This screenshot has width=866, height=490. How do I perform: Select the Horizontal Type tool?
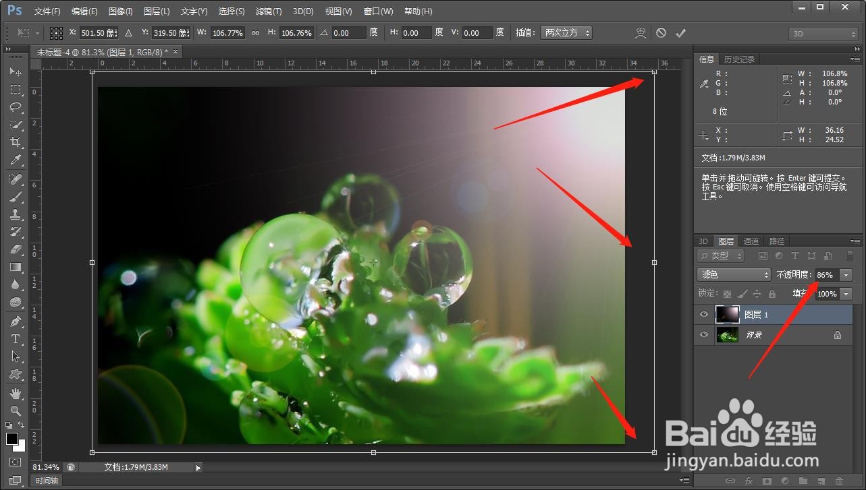tap(16, 339)
